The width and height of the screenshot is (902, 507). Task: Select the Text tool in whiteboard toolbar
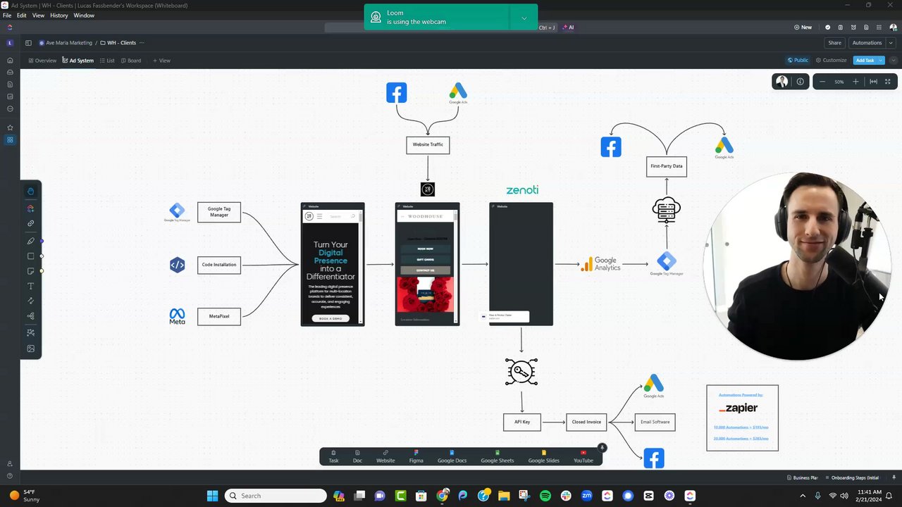(30, 286)
